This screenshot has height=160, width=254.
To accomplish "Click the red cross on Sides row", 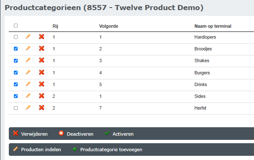I will pos(42,96).
